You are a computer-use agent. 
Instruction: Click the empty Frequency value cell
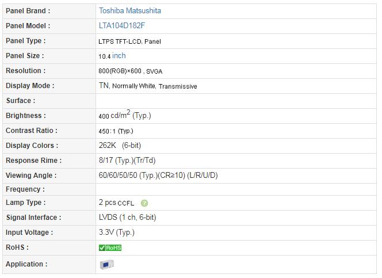tap(236, 189)
